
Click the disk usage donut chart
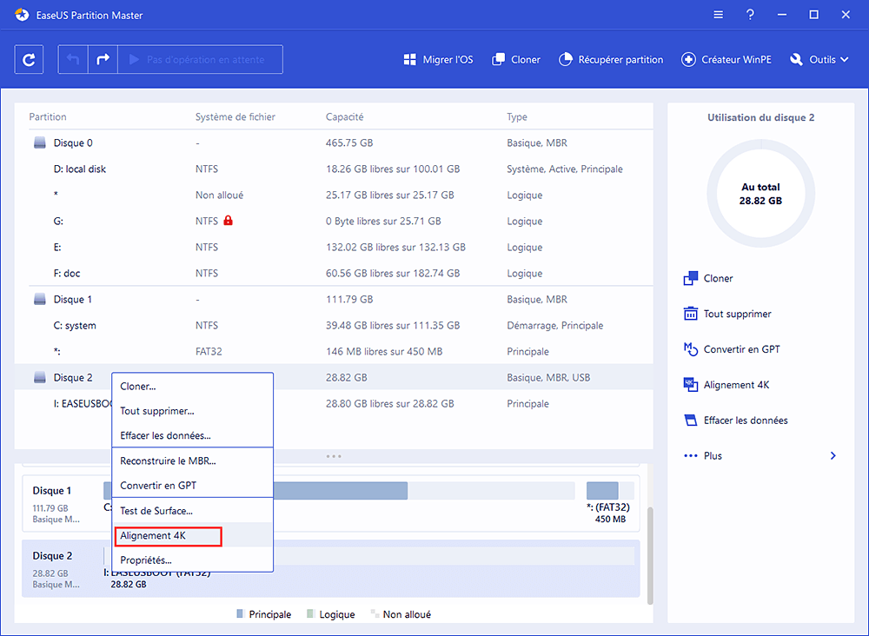click(x=760, y=194)
